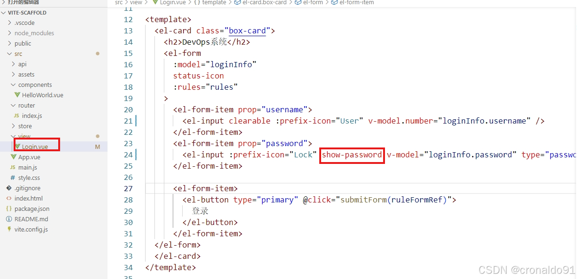Viewport: 577px width, 279px height.
Task: Expand the assets folder
Action: tap(14, 74)
